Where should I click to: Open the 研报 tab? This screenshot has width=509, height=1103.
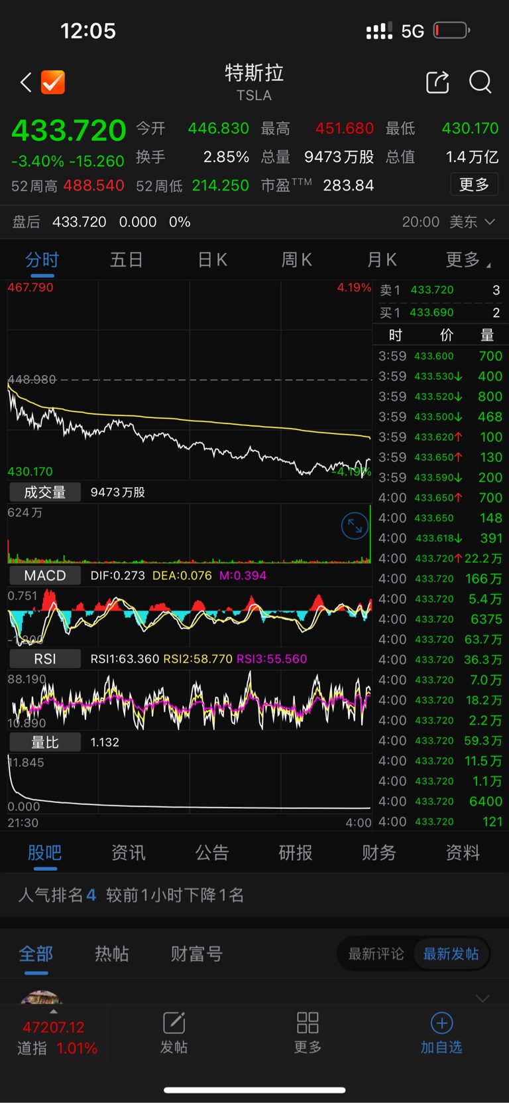tap(296, 853)
